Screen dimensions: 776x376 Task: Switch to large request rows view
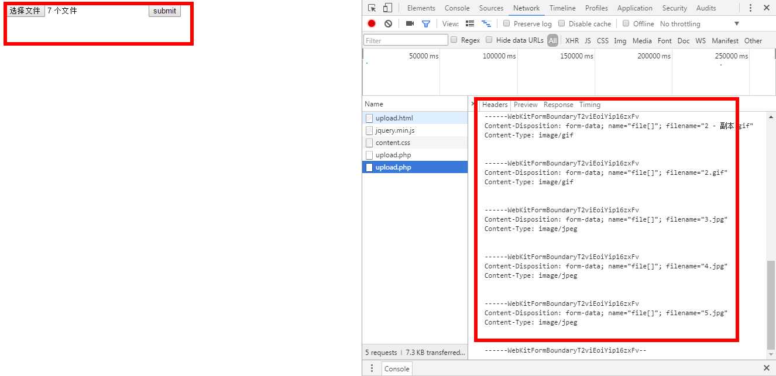coord(469,24)
